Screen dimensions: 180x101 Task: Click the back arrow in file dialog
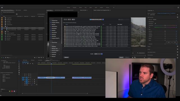coord(64,19)
